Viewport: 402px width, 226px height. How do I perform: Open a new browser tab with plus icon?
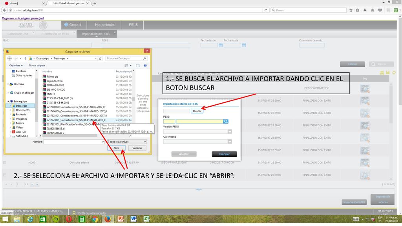click(x=95, y=3)
